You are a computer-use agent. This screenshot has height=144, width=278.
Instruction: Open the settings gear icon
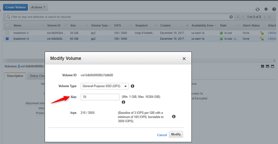(x=266, y=9)
